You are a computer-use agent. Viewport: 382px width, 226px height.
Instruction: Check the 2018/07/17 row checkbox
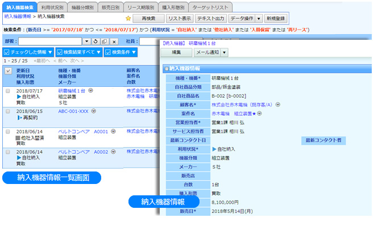click(x=8, y=91)
